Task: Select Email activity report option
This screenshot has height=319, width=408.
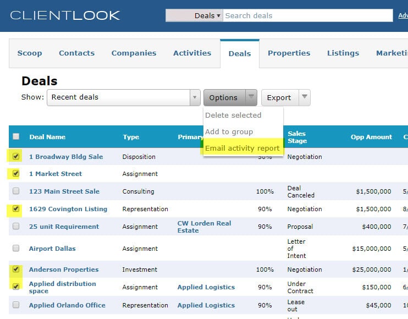Action: tap(242, 148)
